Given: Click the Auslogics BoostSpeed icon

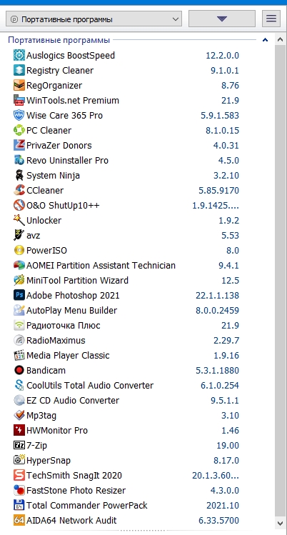Looking at the screenshot, I should (19, 55).
